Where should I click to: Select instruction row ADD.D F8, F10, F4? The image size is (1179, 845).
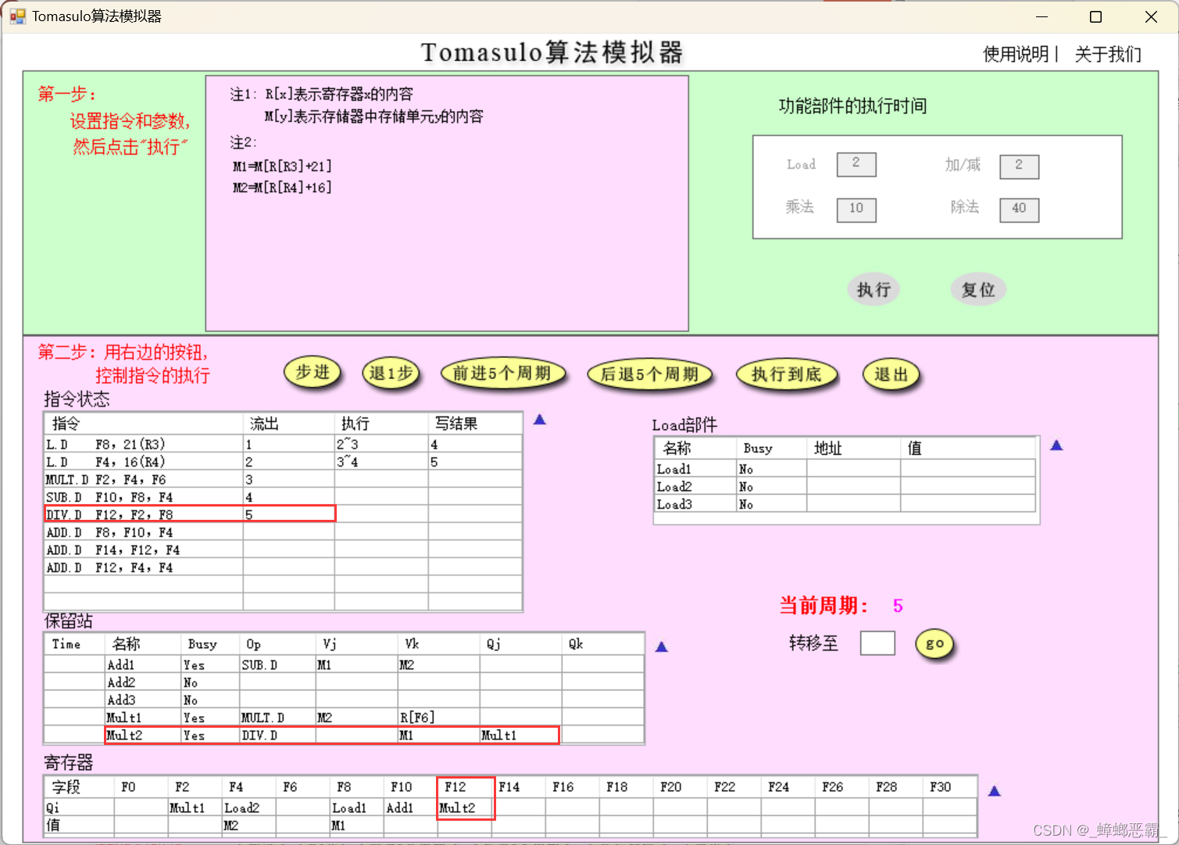click(x=283, y=532)
